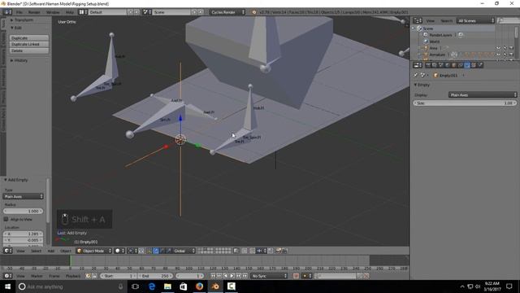Click the Blender info editor icon
Screen dimensions: 520x293
tap(7, 12)
